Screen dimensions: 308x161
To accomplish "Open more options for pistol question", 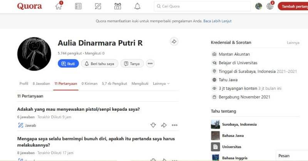I will 174,125.
